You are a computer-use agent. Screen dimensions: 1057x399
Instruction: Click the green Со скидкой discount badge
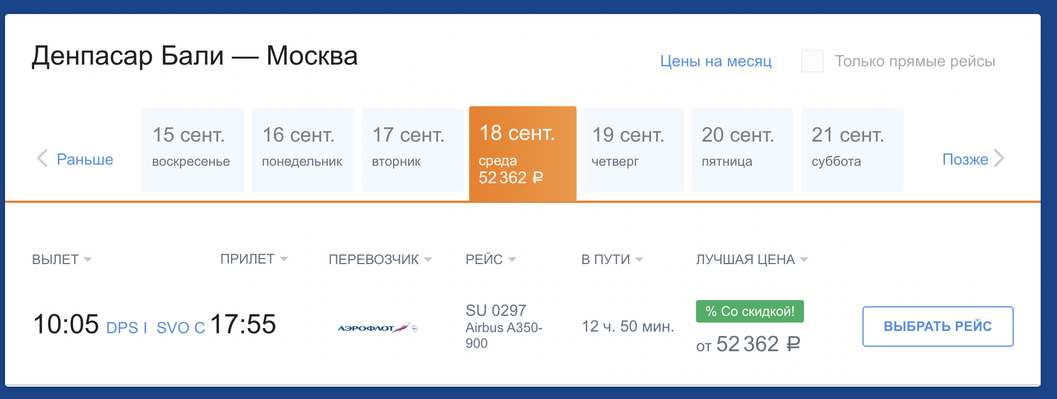click(749, 311)
